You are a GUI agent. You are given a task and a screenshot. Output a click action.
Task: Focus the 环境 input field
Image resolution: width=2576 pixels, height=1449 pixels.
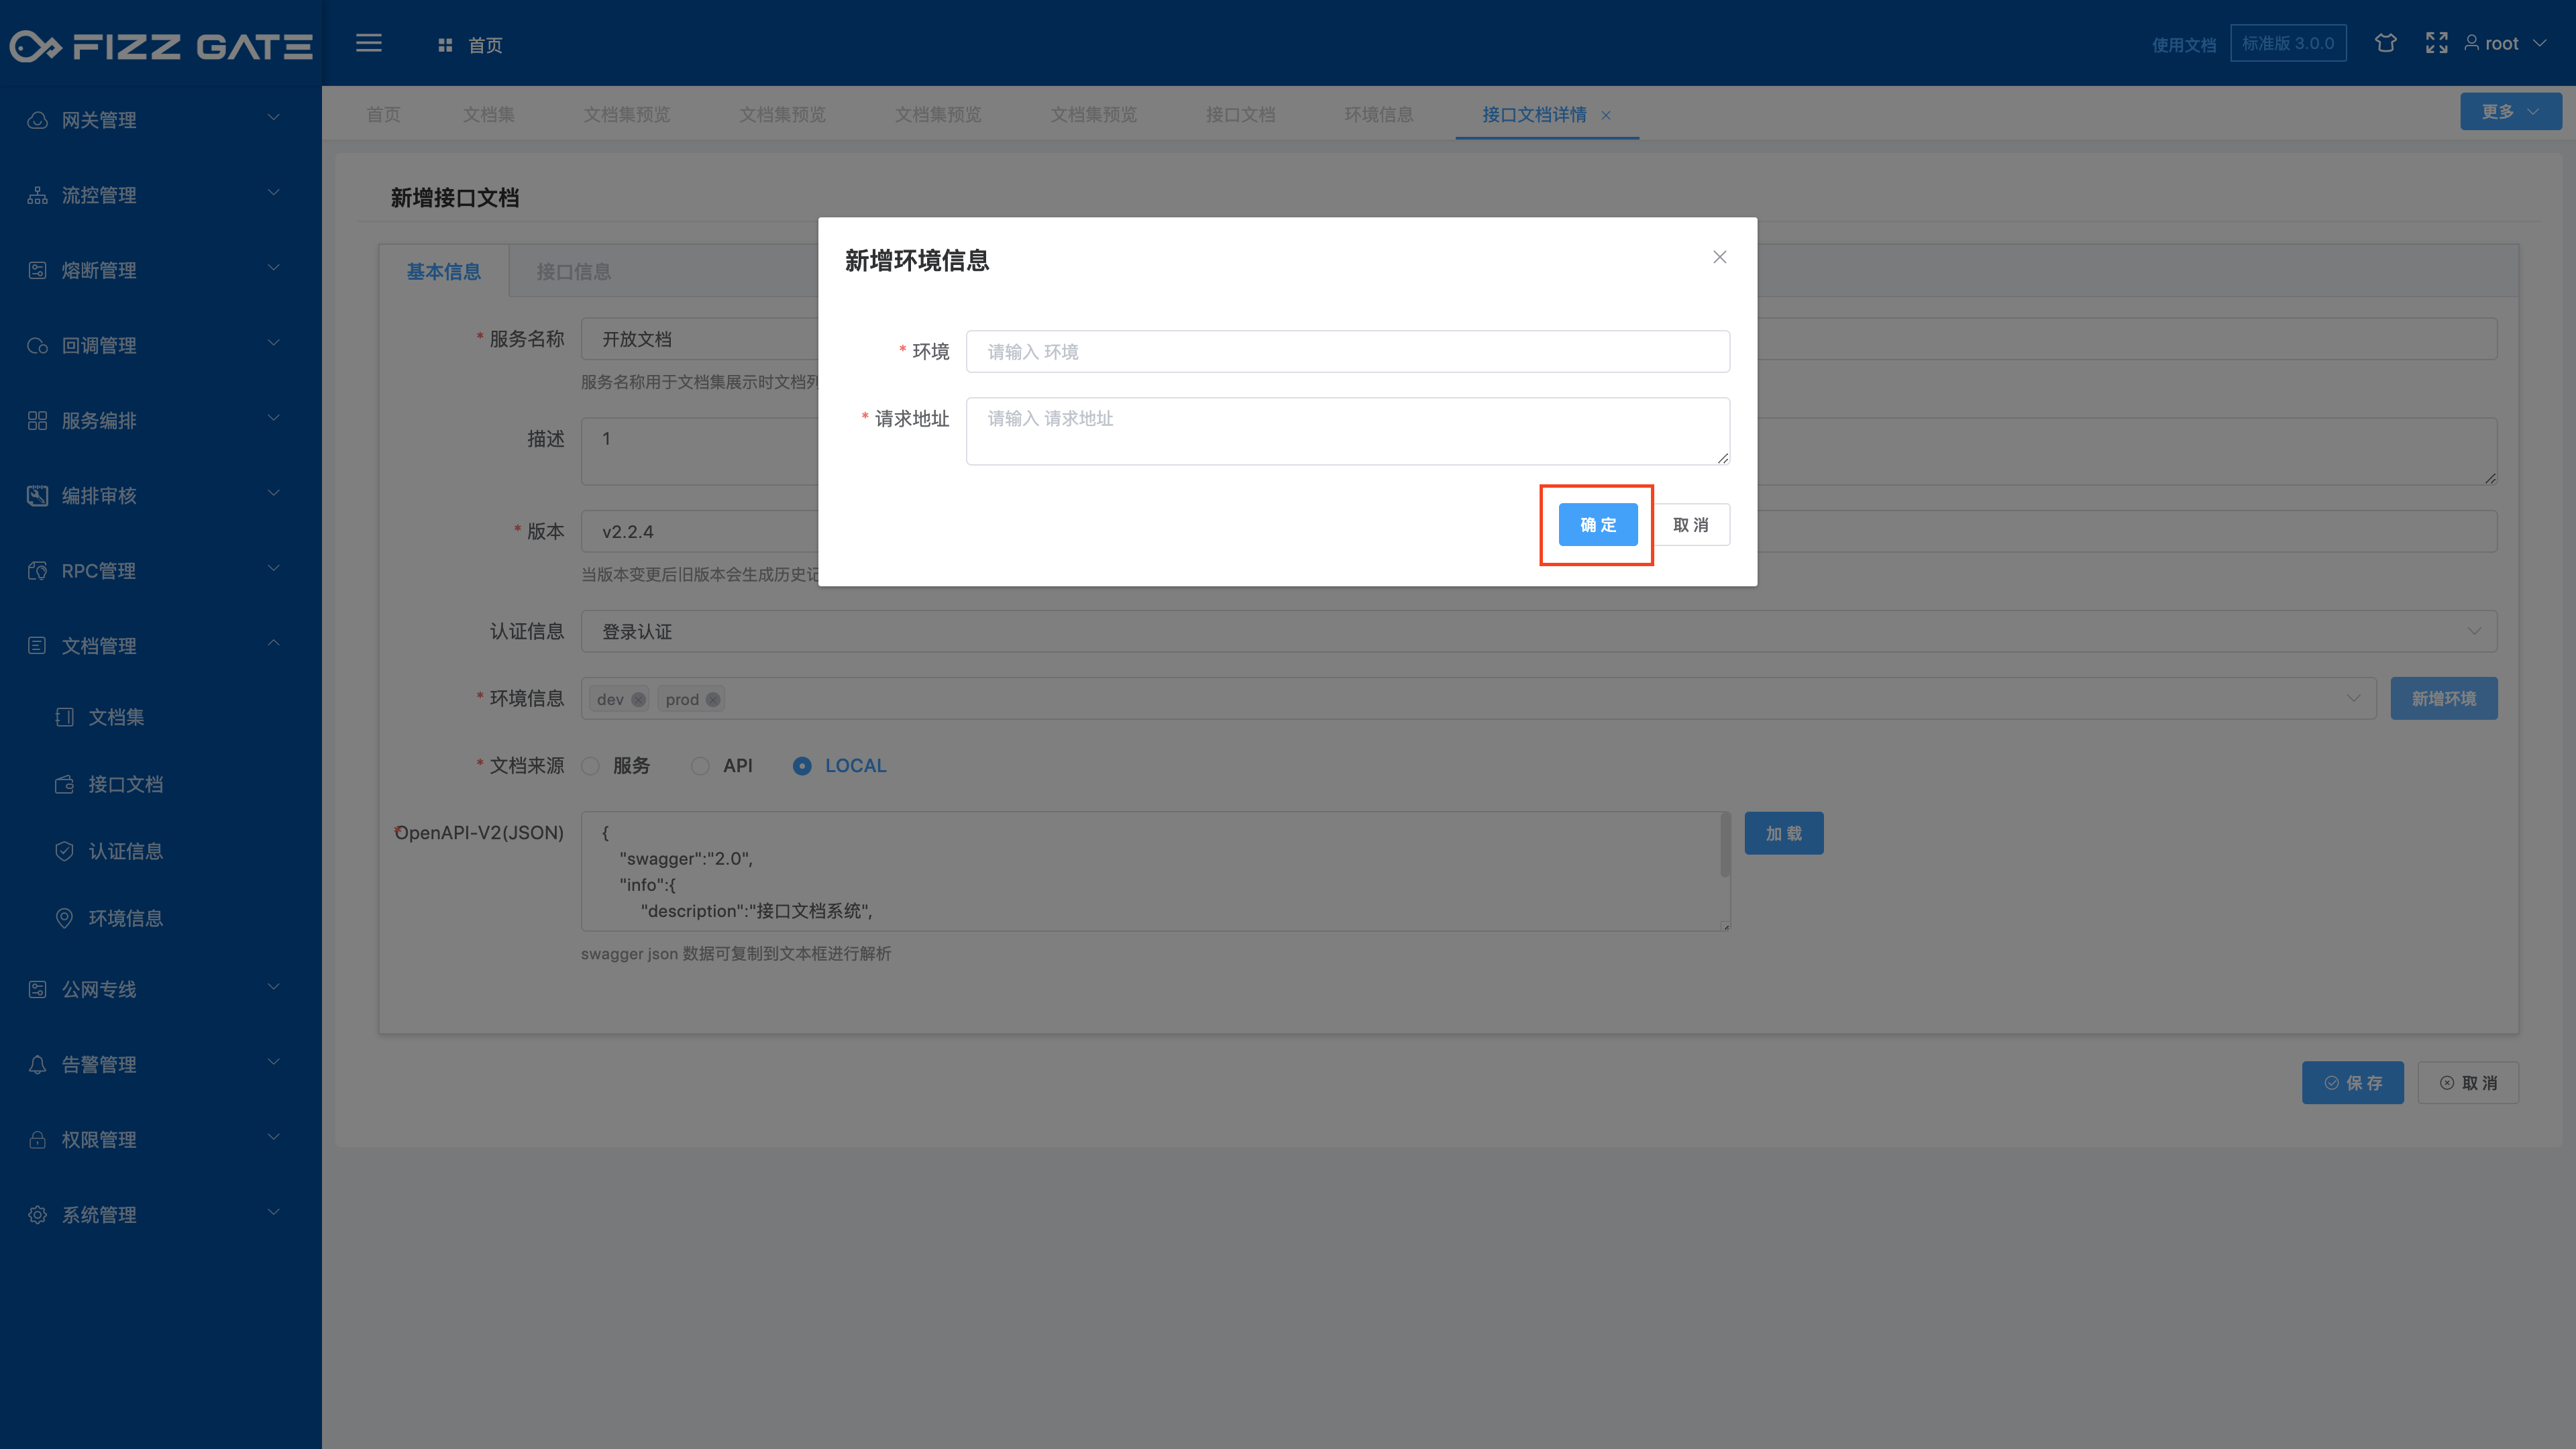tap(1348, 351)
